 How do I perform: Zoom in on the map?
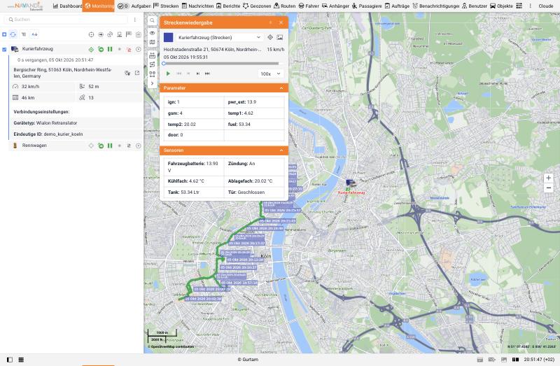[x=548, y=178]
